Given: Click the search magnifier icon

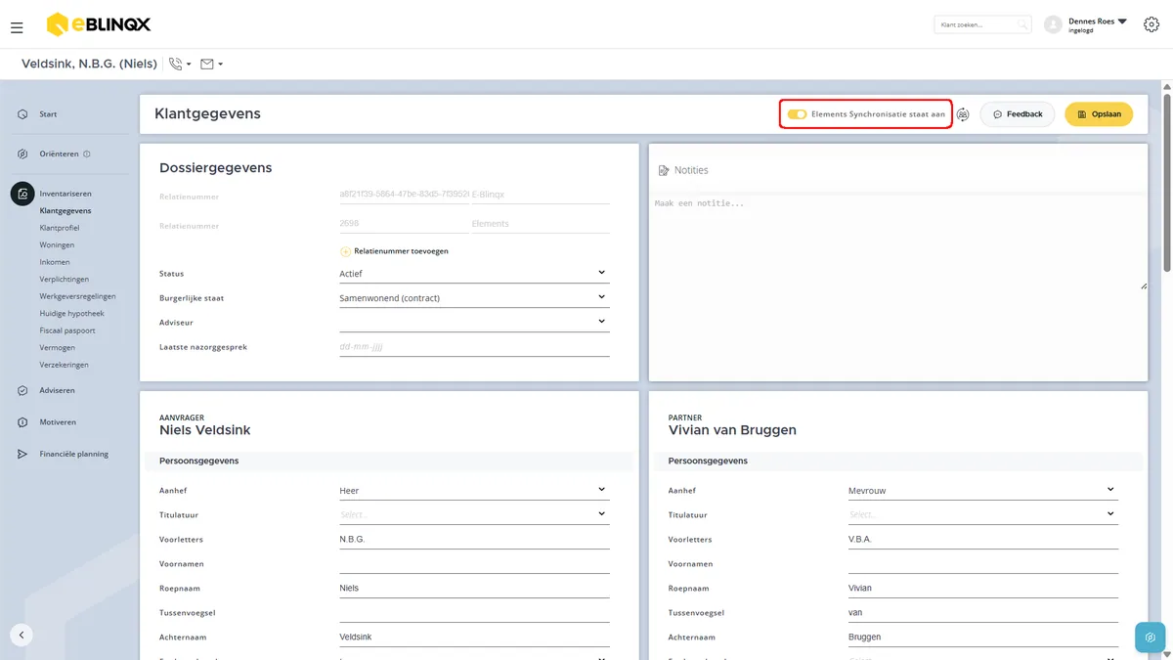Looking at the screenshot, I should click(x=1022, y=24).
